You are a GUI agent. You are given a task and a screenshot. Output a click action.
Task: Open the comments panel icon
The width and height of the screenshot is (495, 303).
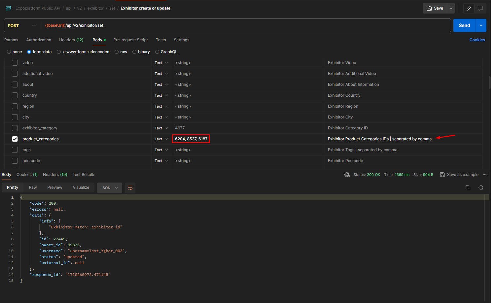(480, 8)
